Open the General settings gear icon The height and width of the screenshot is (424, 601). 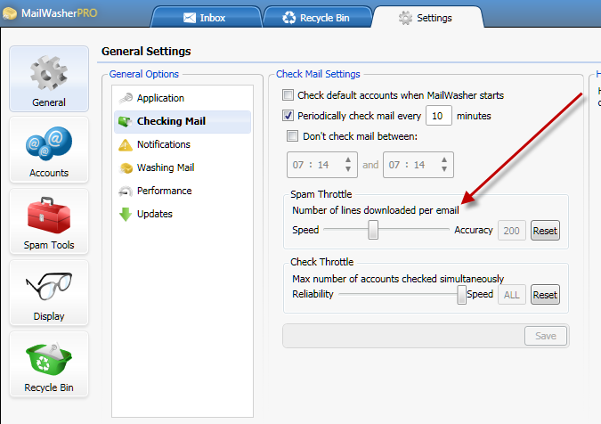pos(49,73)
